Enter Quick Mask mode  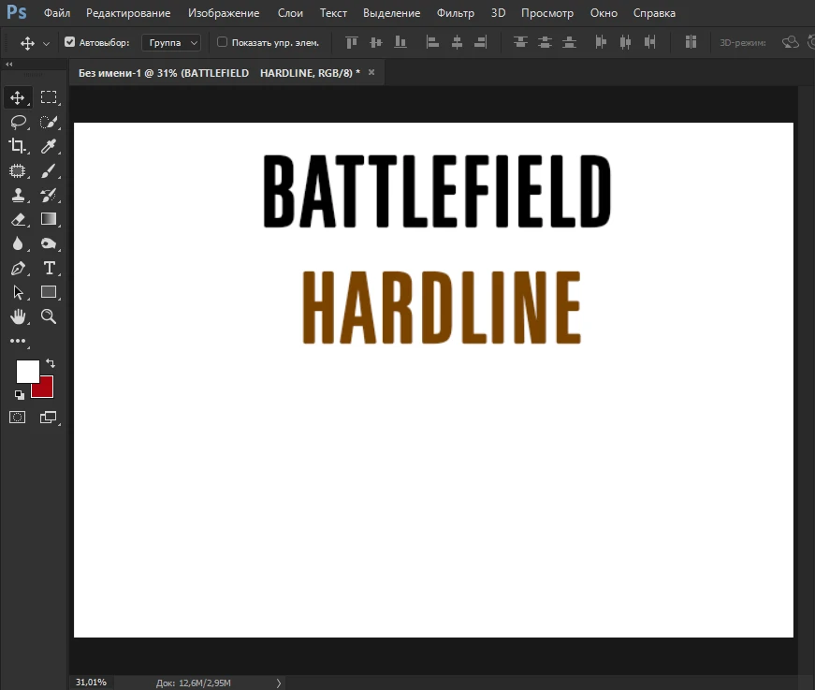17,418
